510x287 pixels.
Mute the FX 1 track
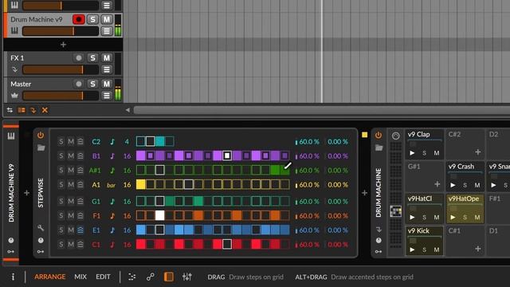[x=106, y=58]
